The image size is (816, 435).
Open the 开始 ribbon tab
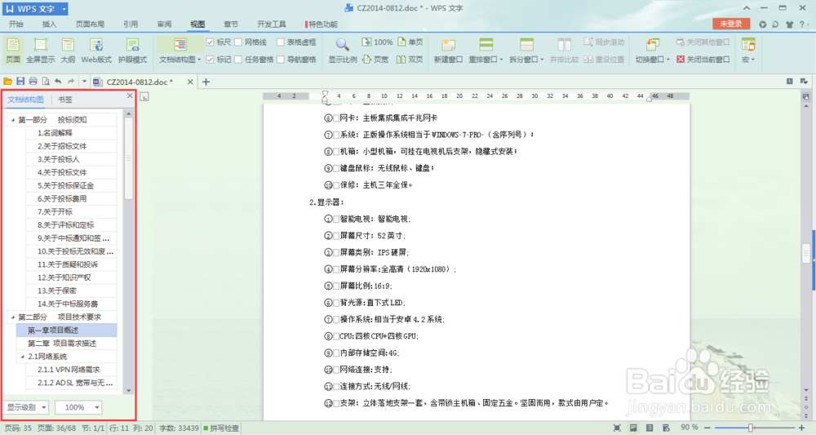coord(16,24)
